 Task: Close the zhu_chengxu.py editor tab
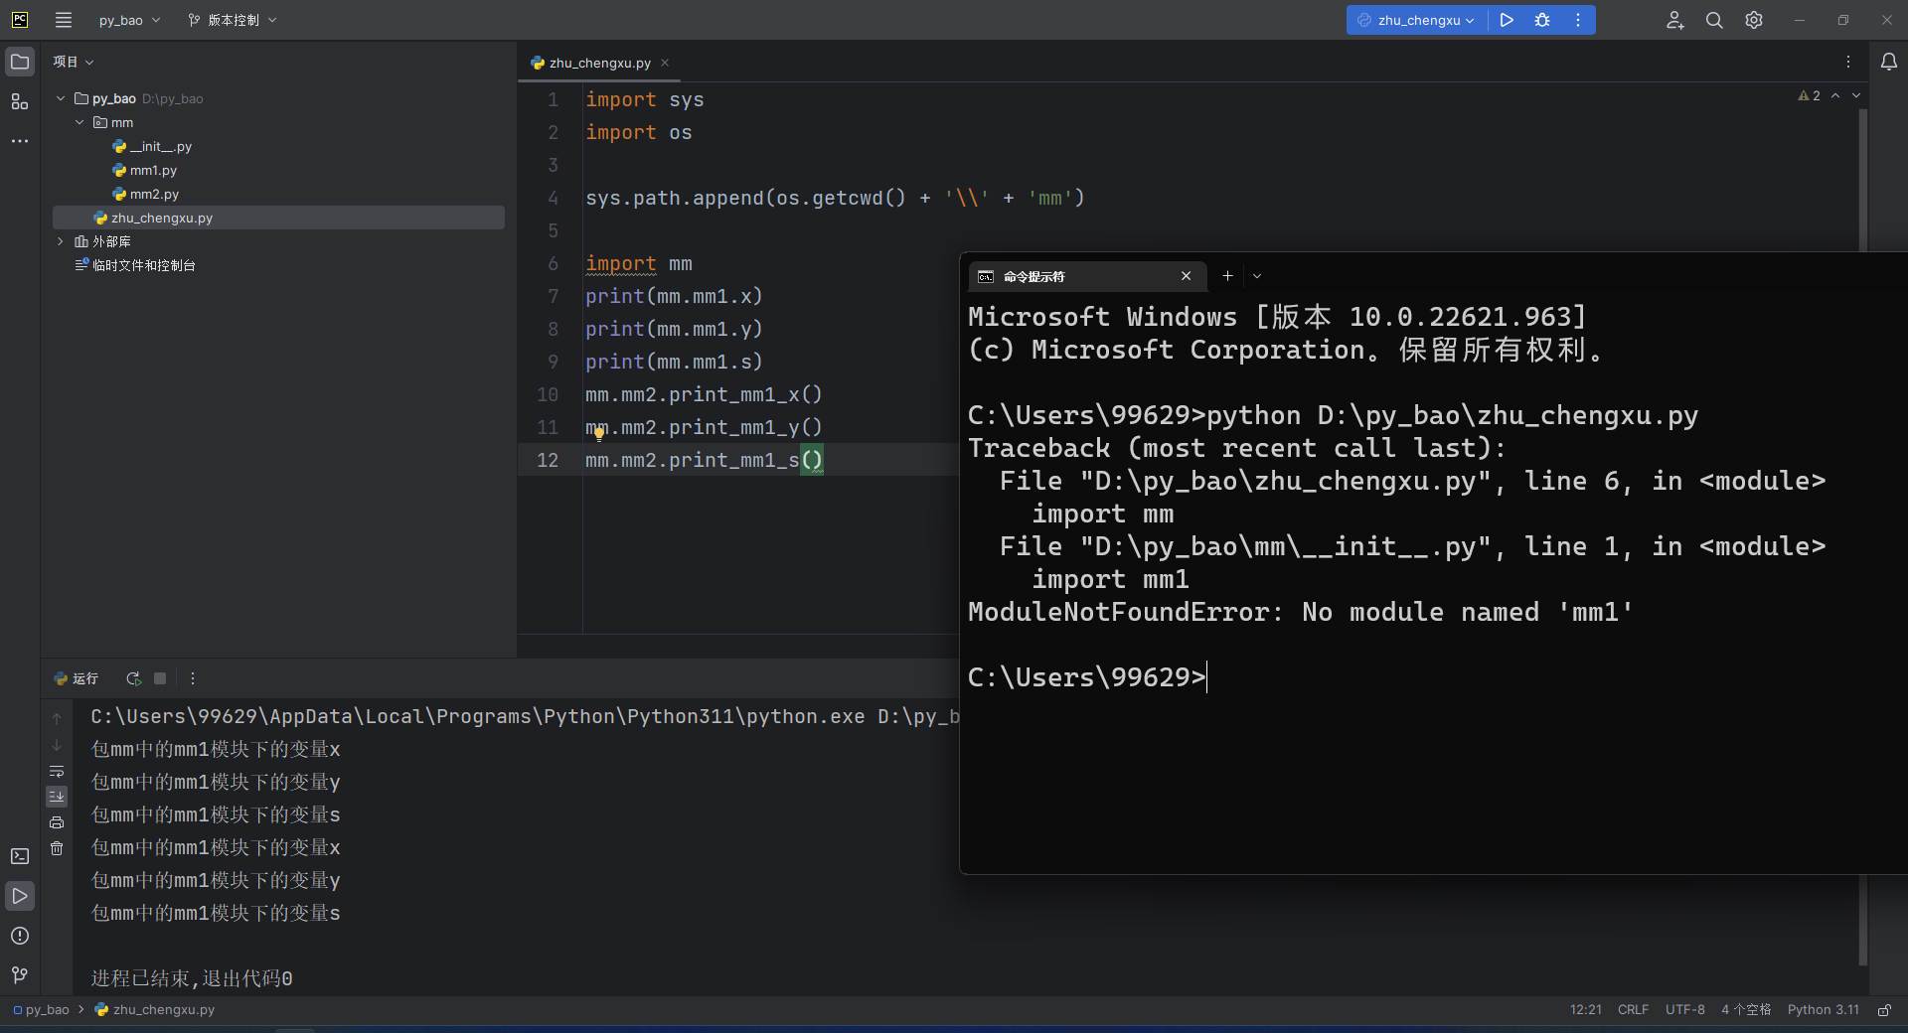pyautogui.click(x=665, y=63)
